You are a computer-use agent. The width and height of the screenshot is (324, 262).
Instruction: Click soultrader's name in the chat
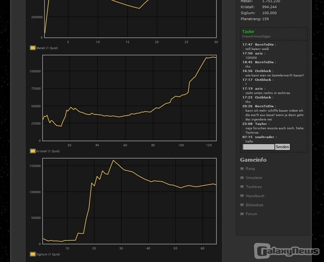point(265,137)
